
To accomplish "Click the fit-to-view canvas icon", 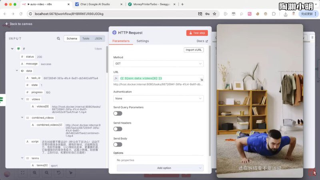I will pos(23,173).
